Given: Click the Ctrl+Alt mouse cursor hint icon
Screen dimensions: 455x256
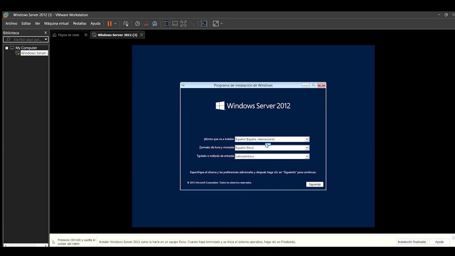Looking at the screenshot, I should 54,242.
